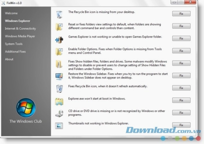Fix Show hidden files and folders
This screenshot has width=204, height=144.
[181, 63]
